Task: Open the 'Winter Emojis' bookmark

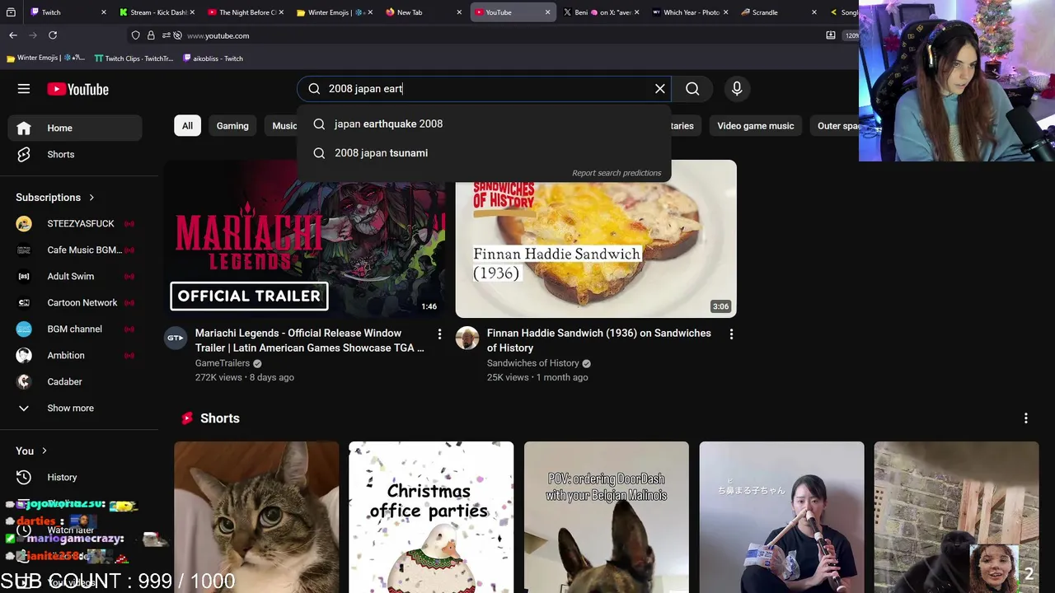Action: point(45,58)
